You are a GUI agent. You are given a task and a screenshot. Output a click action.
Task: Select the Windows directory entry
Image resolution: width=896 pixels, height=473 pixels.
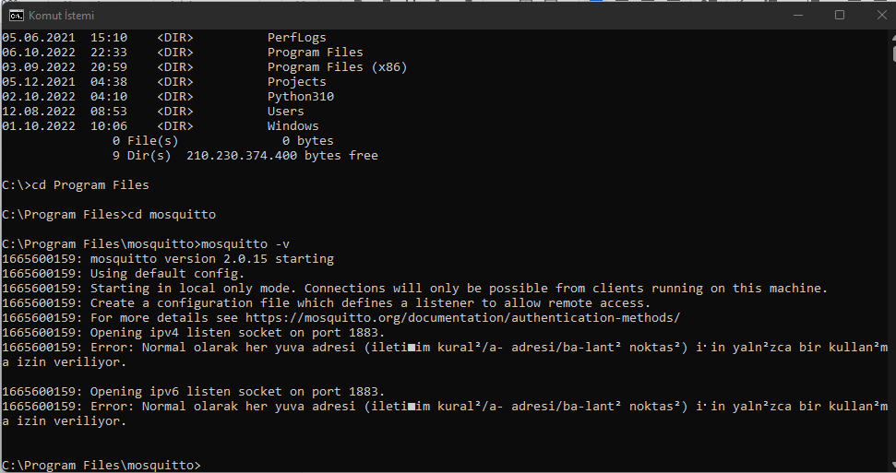click(293, 126)
